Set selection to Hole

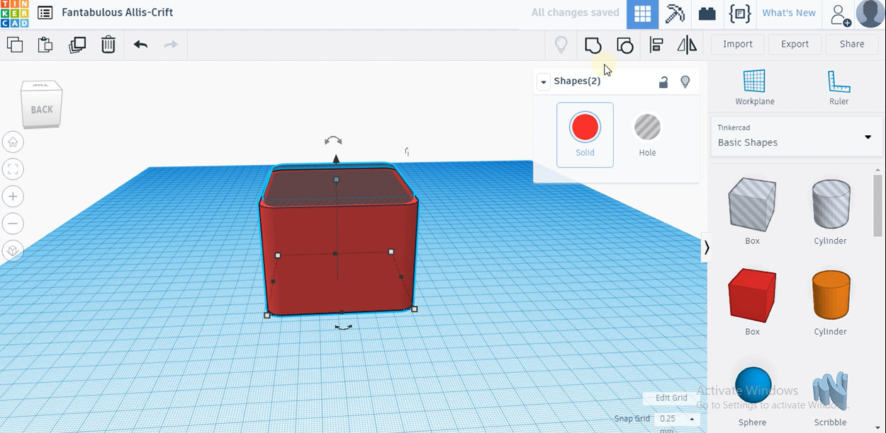647,135
